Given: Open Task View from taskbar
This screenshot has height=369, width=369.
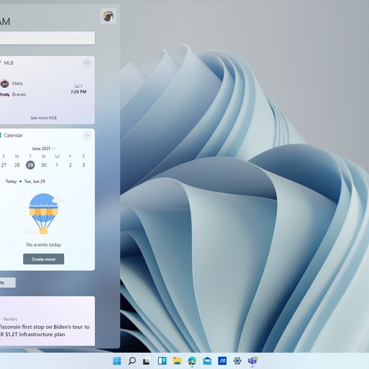Looking at the screenshot, I should pyautogui.click(x=147, y=361).
